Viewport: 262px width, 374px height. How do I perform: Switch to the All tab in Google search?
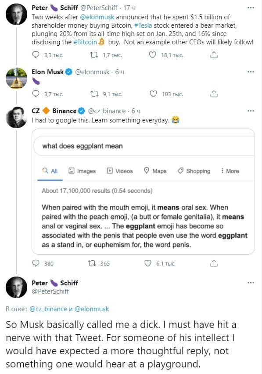click(50, 171)
